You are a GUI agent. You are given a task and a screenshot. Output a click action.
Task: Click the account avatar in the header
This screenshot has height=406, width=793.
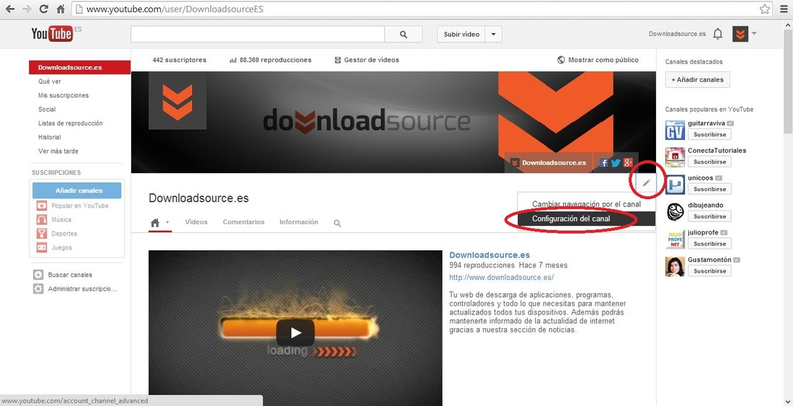(740, 34)
